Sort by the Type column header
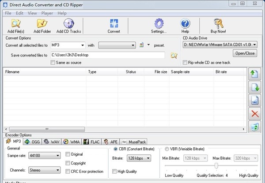Viewport: 265px width, 183px height. pos(102,72)
